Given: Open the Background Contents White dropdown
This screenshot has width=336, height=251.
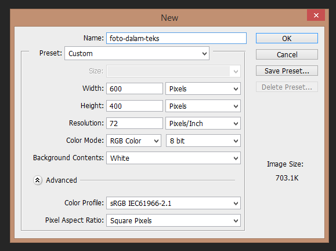Looking at the screenshot, I should point(174,158).
